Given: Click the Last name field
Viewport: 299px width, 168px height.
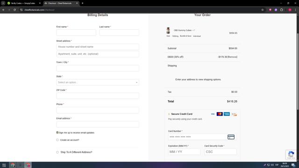Looking at the screenshot, I should 119,32.
